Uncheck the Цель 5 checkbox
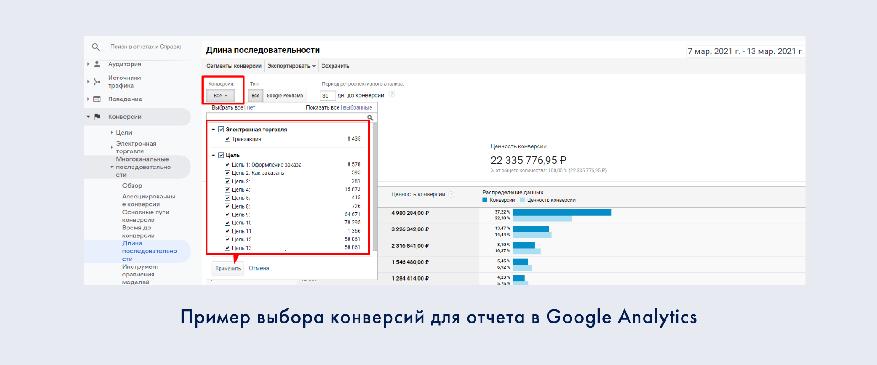The image size is (877, 365). [227, 198]
